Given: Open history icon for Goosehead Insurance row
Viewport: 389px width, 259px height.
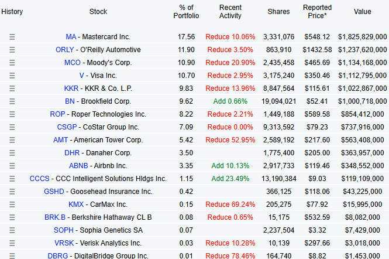Looking at the screenshot, I should tap(12, 192).
